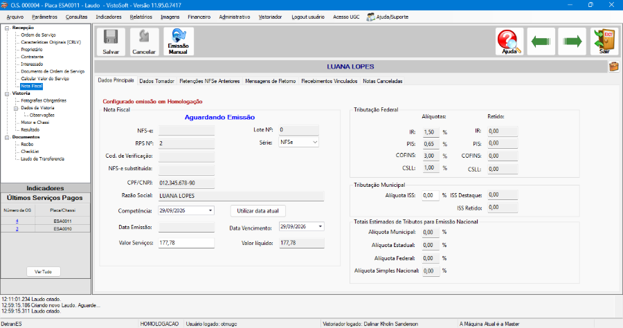Select Ordem de Serviço in the tree
623x328 pixels.
click(38, 35)
